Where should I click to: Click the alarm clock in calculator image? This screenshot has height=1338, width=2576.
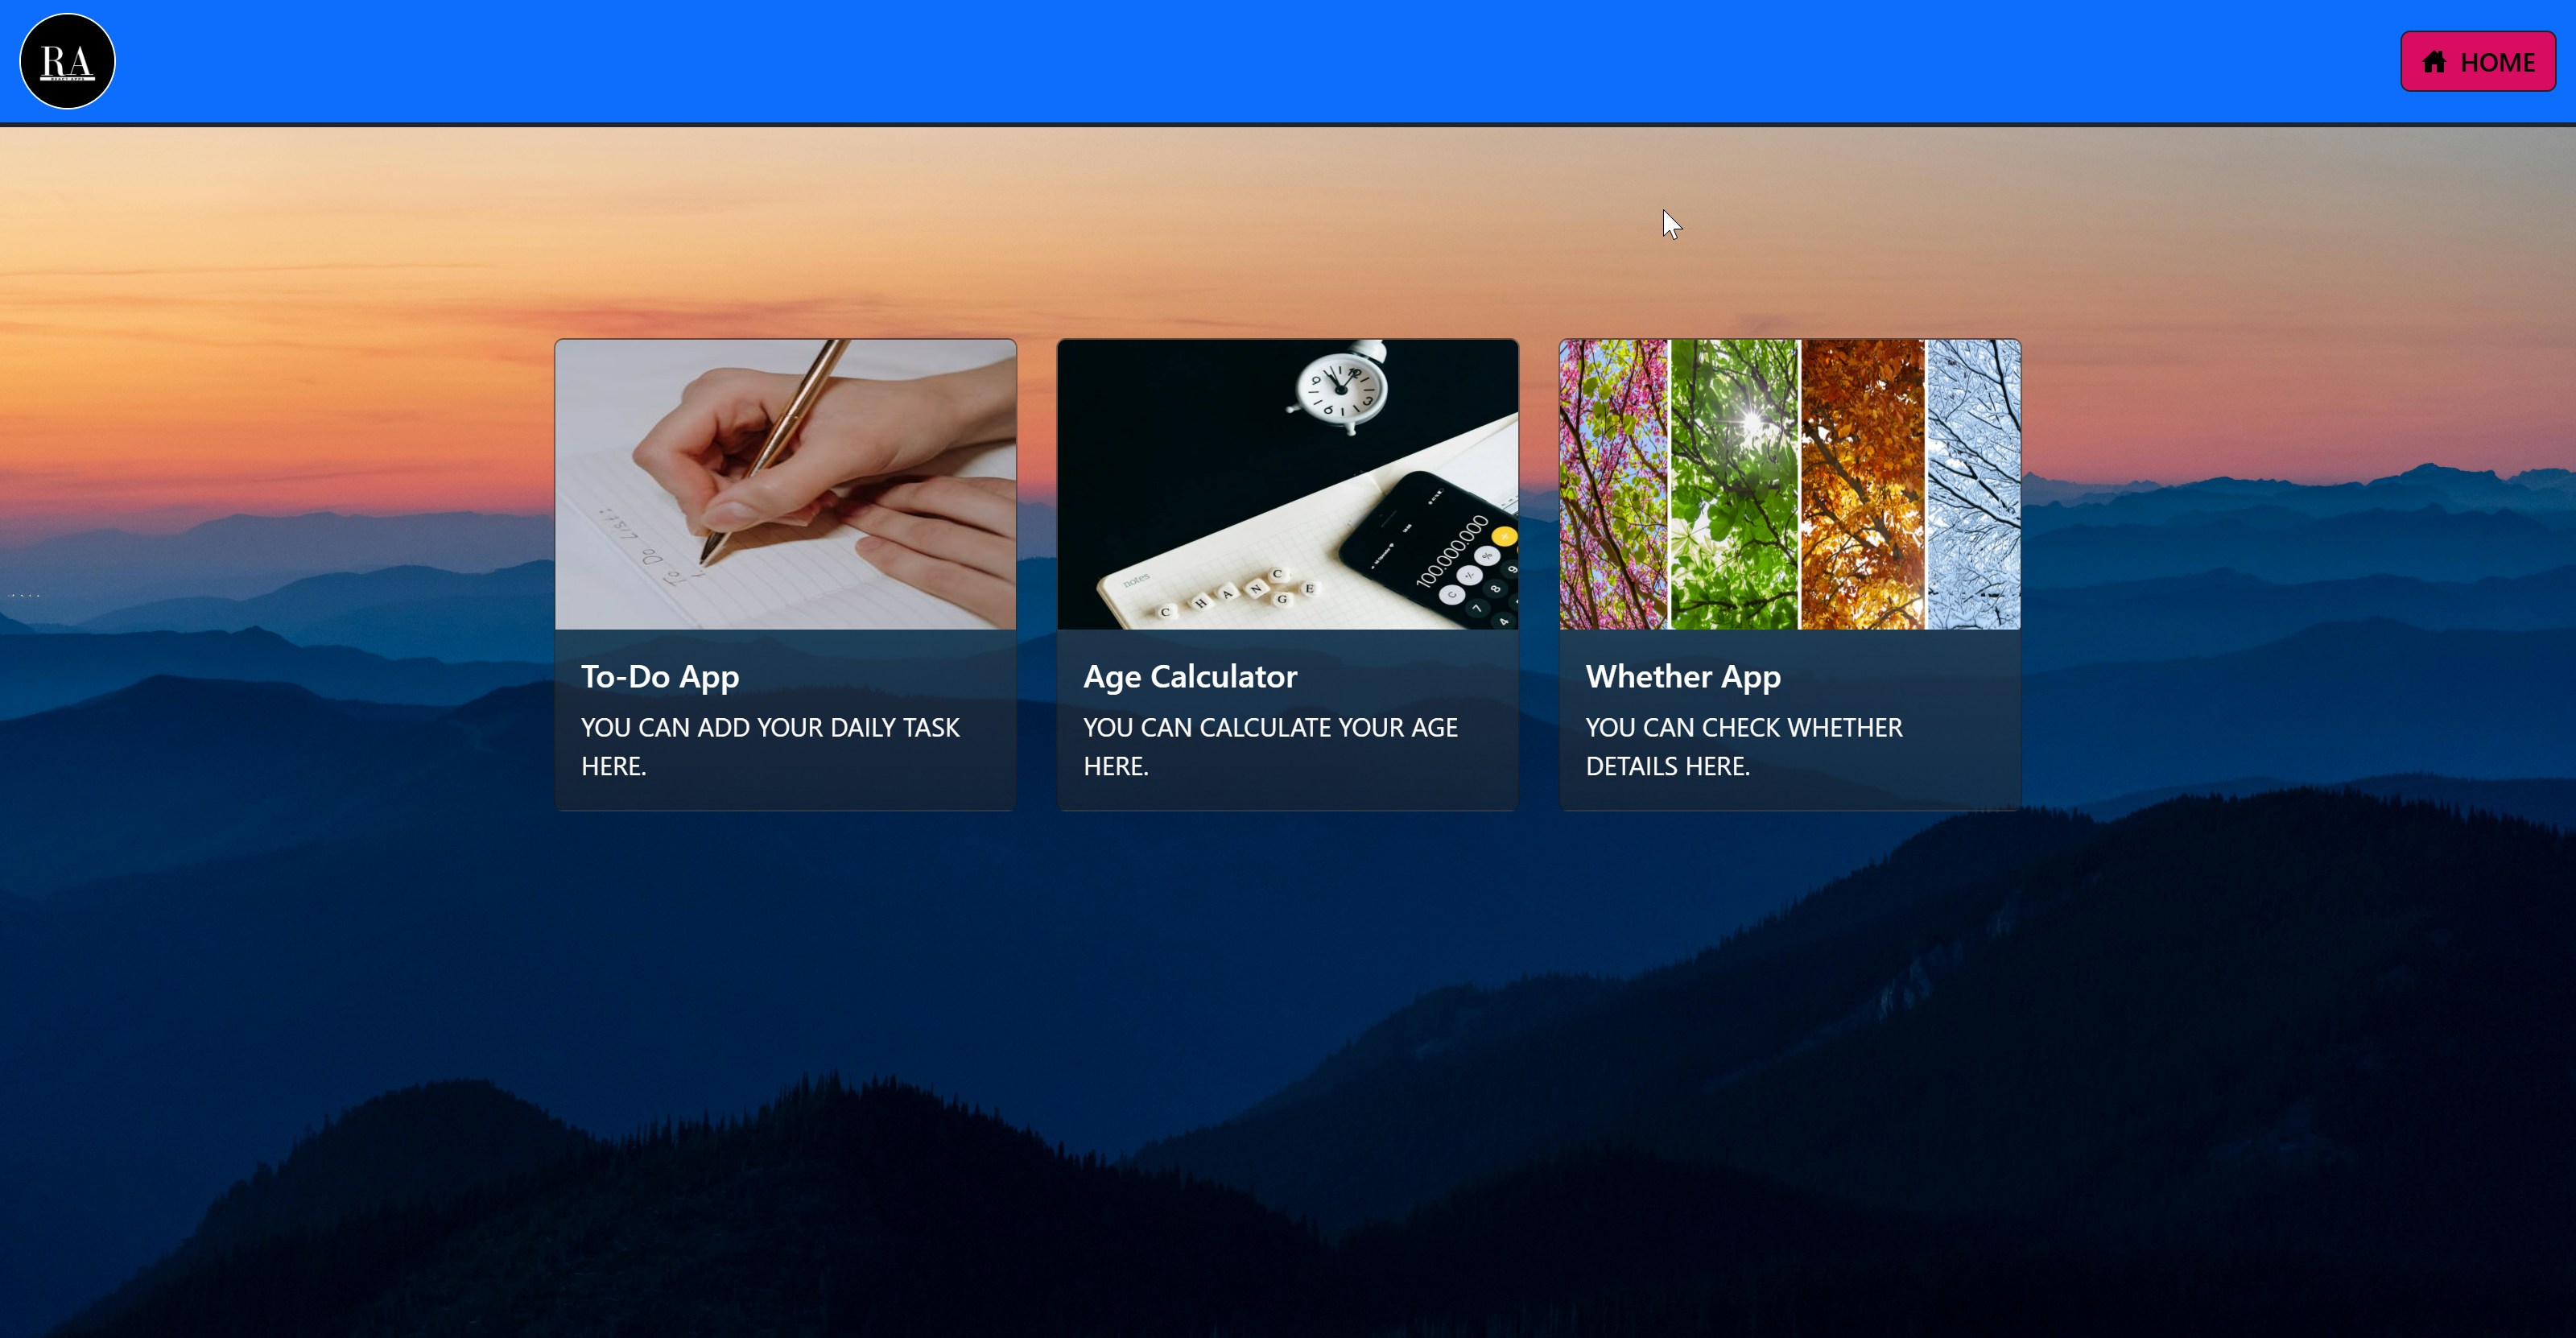pos(1341,388)
